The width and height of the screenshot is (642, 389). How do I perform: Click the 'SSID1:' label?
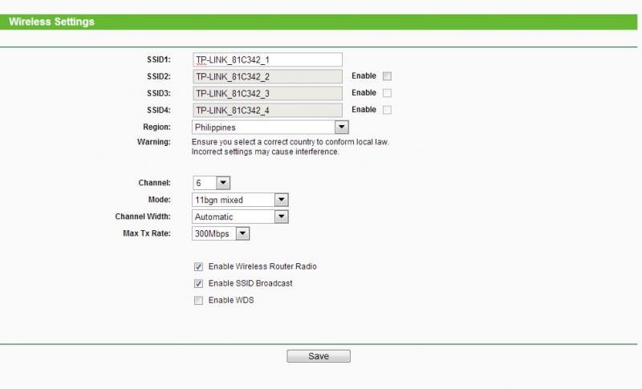point(159,59)
